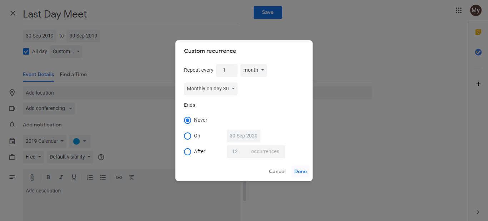The height and width of the screenshot is (221, 488).
Task: Click the notification bell icon
Action: [12, 125]
